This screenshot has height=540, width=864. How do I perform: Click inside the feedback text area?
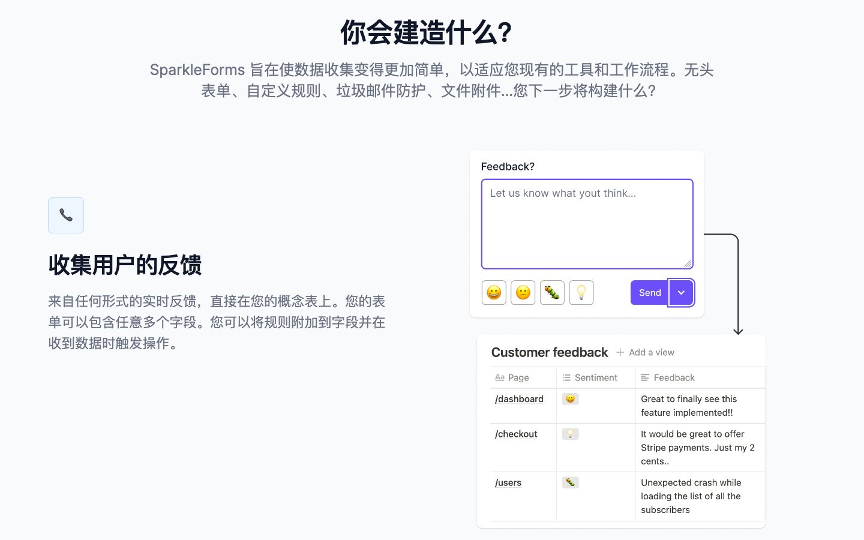(587, 224)
